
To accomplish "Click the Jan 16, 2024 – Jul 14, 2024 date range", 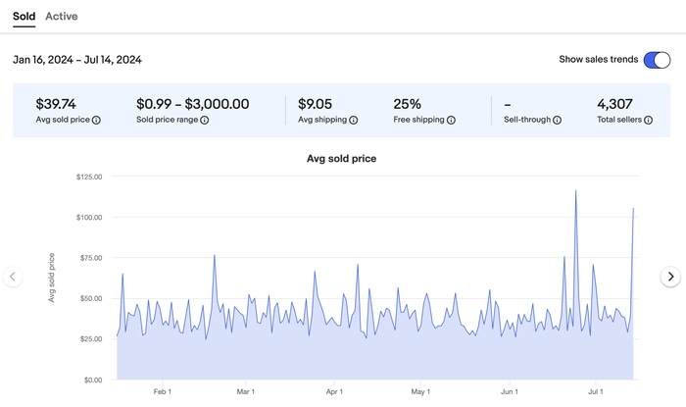I will pyautogui.click(x=77, y=60).
